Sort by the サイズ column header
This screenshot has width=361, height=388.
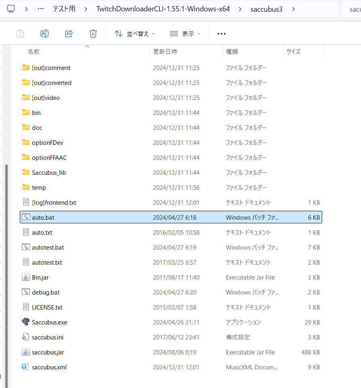(x=293, y=52)
